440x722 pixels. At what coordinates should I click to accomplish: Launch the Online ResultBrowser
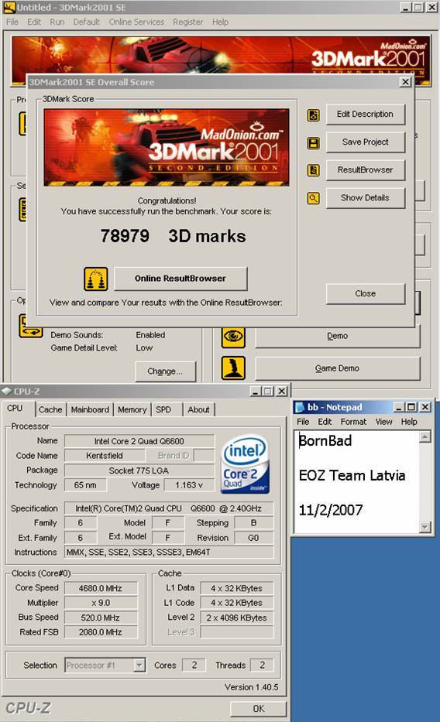180,279
